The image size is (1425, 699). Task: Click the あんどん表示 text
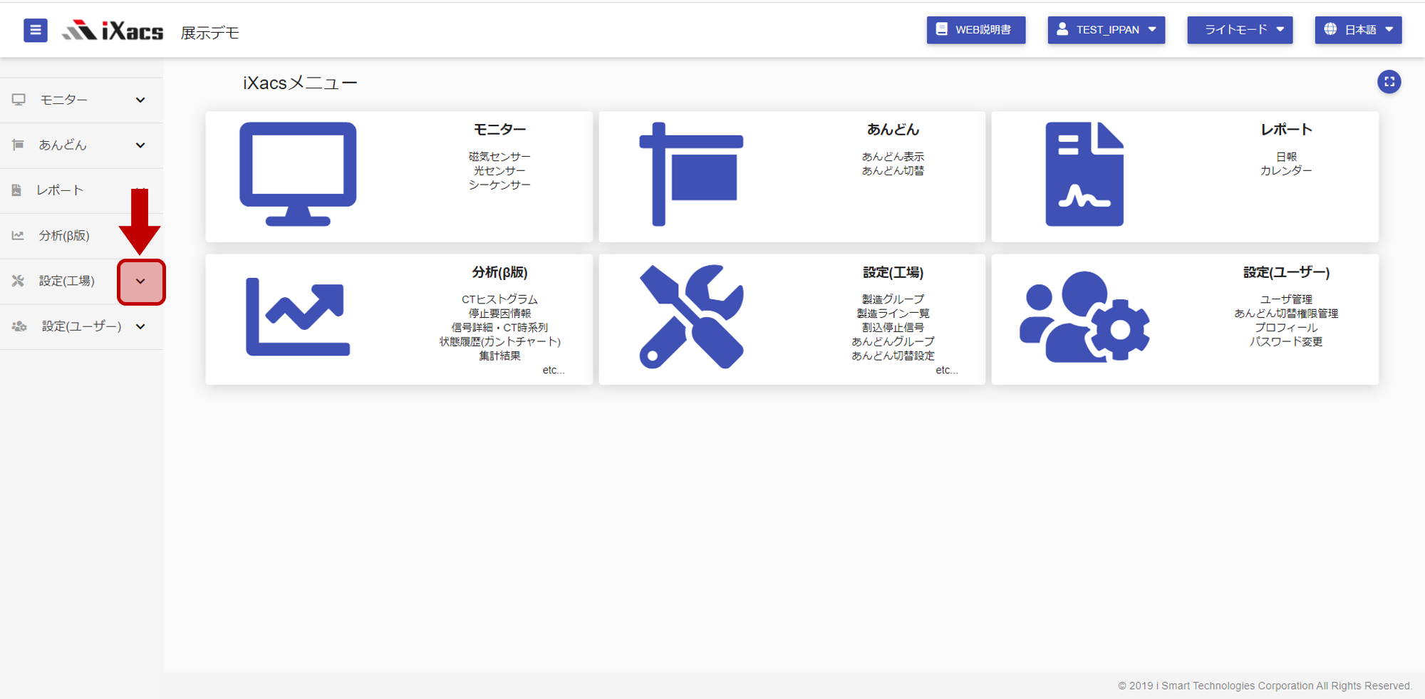click(x=893, y=157)
